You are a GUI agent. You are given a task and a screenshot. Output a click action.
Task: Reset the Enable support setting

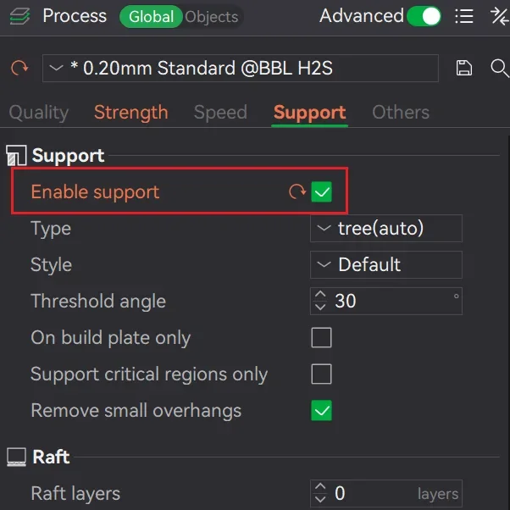tap(297, 191)
